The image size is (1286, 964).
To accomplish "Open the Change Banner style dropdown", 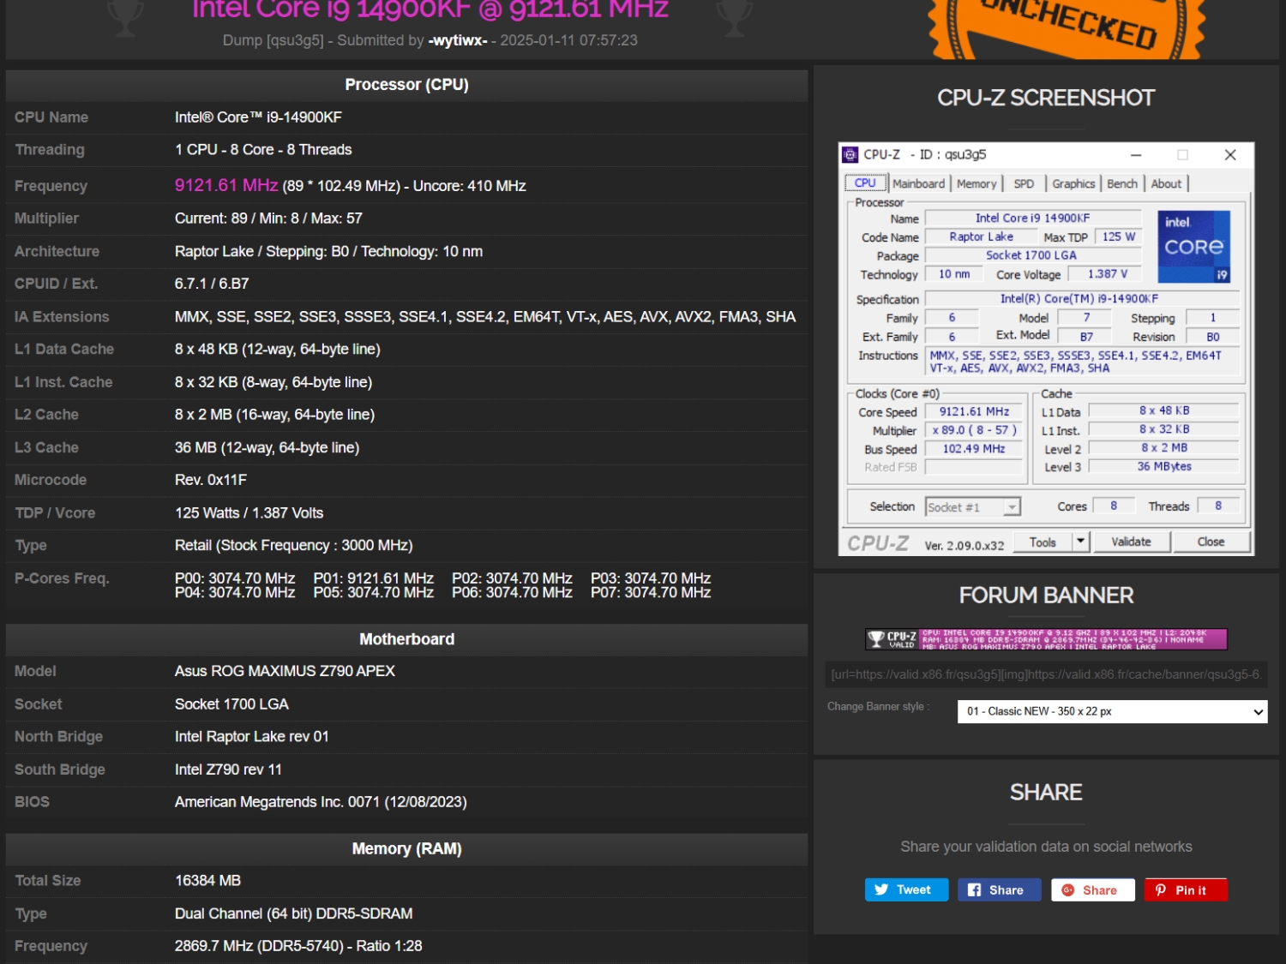I will tap(1110, 711).
